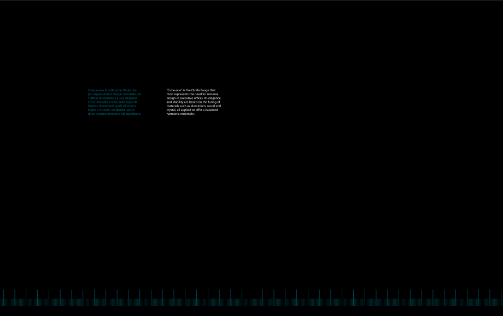Click the blue line "l'ufficio direzionale. La sua eleganza"
The height and width of the screenshot is (316, 503).
(x=114, y=97)
